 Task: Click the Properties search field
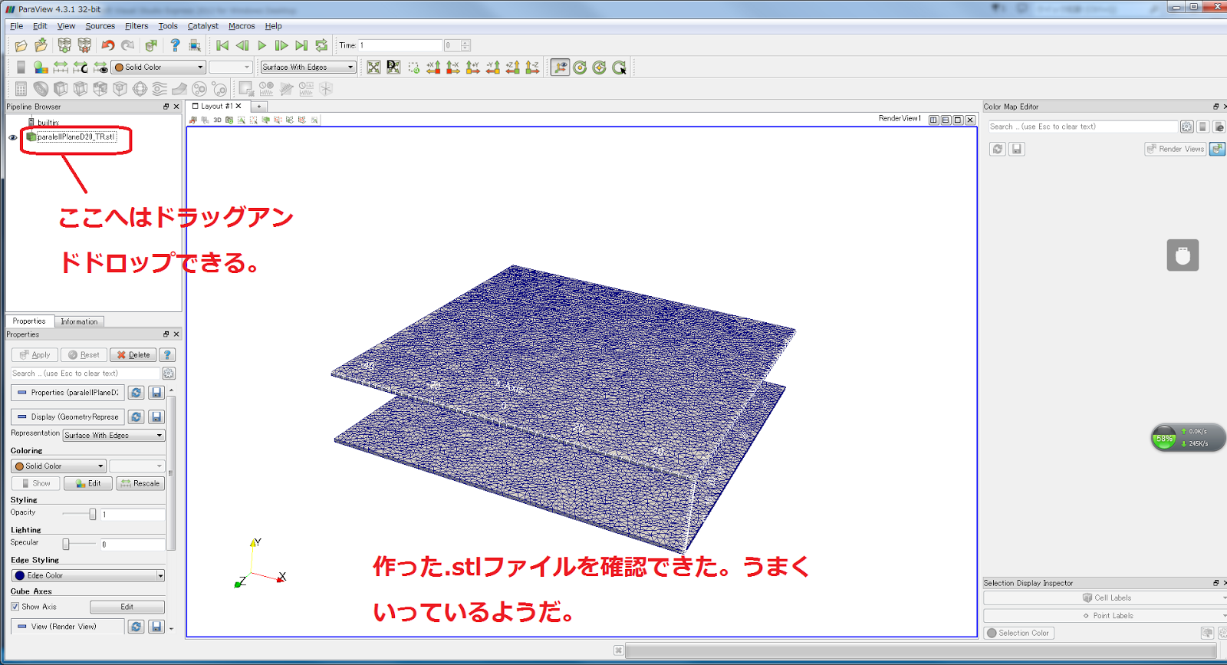85,374
